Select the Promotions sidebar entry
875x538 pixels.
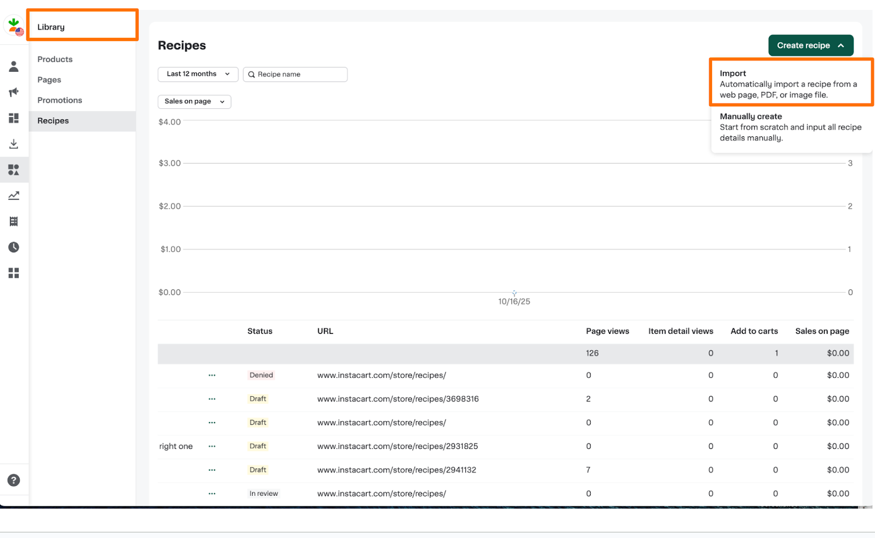point(60,100)
